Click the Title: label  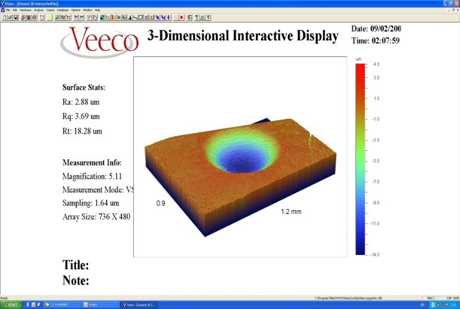click(76, 265)
